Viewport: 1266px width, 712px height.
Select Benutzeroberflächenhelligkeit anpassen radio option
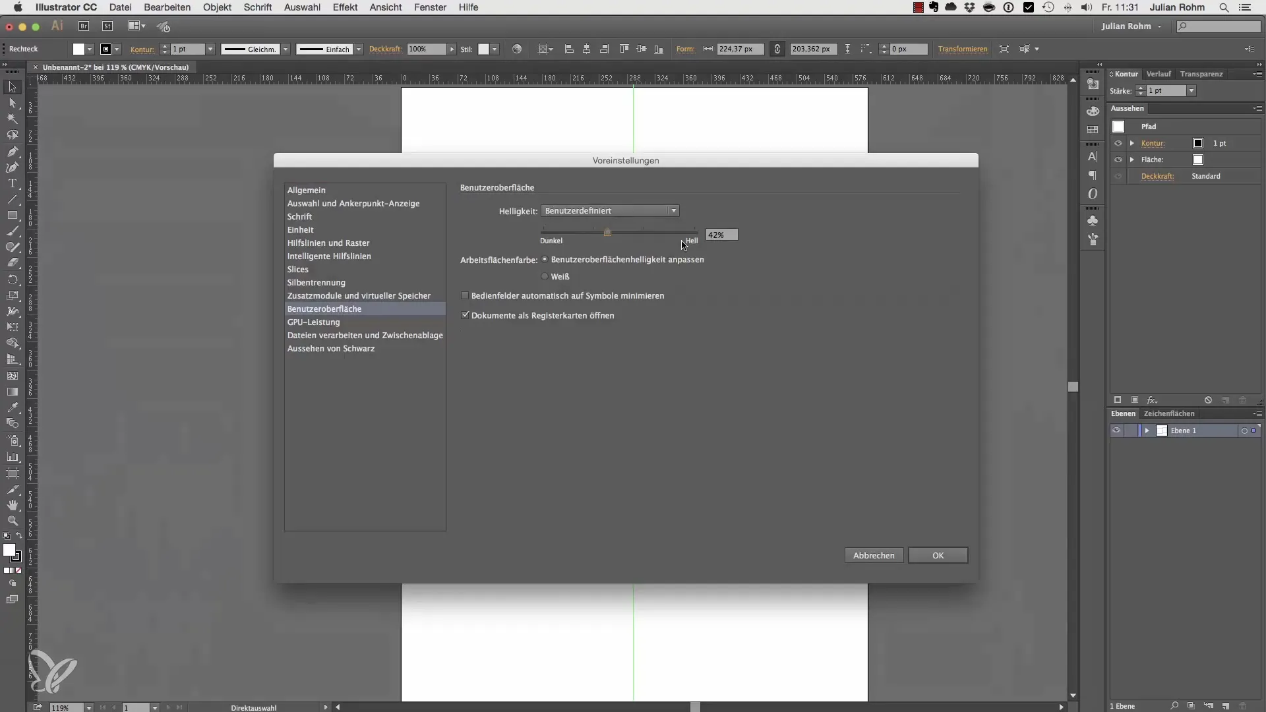(545, 260)
